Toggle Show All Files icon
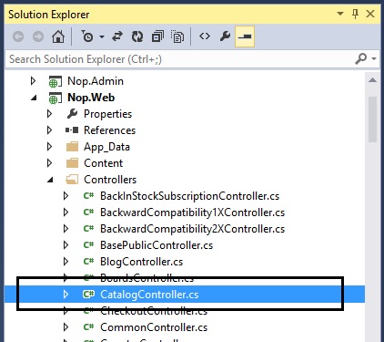The width and height of the screenshot is (384, 342). click(x=177, y=36)
